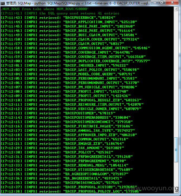
Task: Click the scrollbar down arrow
Action: coord(176,191)
